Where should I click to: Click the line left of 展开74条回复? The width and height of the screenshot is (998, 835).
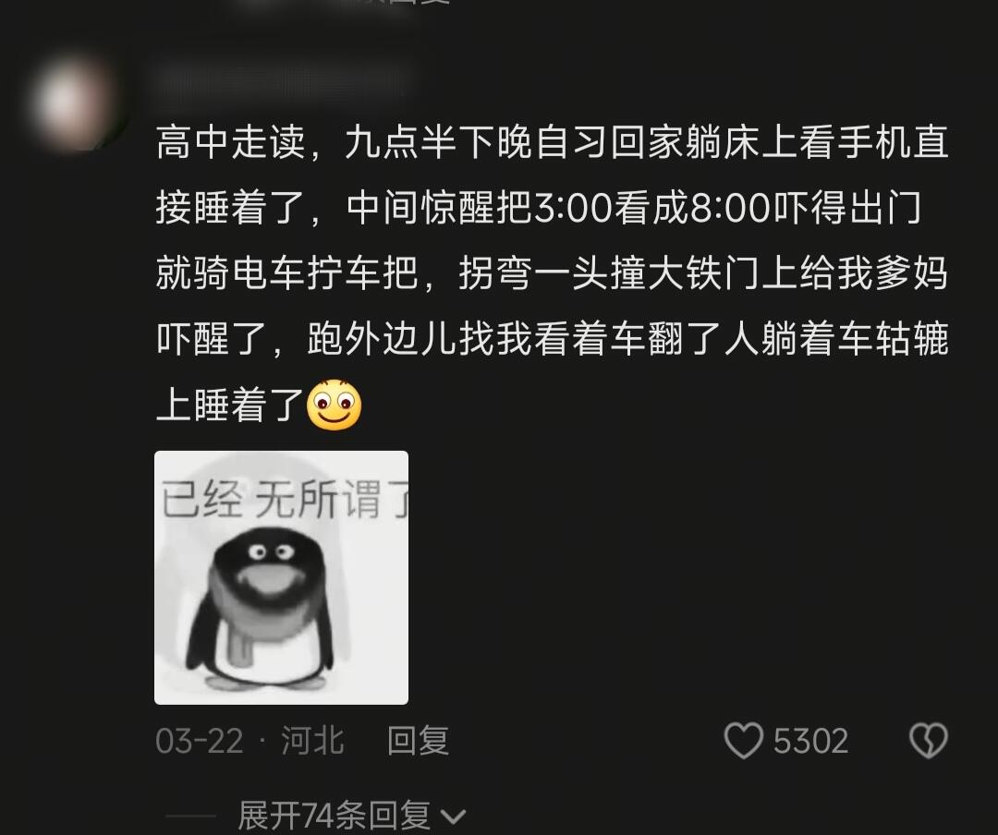click(x=191, y=816)
